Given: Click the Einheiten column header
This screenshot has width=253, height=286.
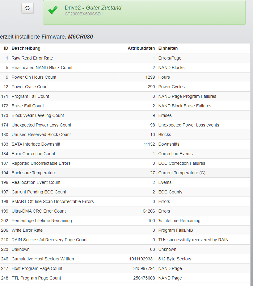Looking at the screenshot, I should pyautogui.click(x=168, y=48).
